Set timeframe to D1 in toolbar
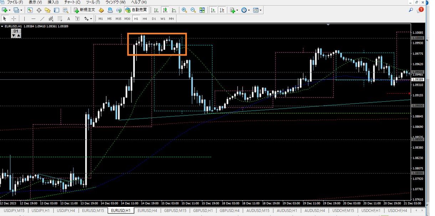The width and height of the screenshot is (435, 216). point(154,19)
